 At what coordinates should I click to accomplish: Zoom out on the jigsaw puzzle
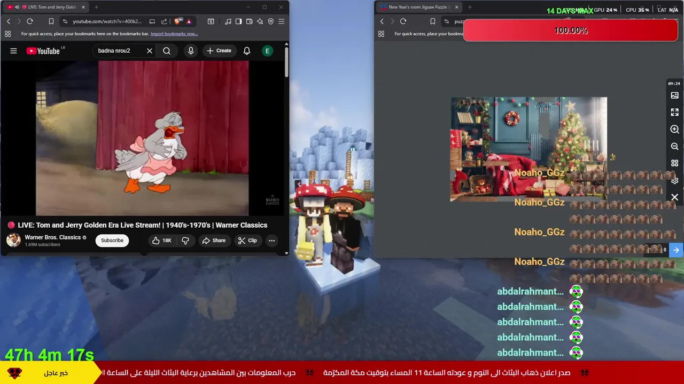coord(675,146)
